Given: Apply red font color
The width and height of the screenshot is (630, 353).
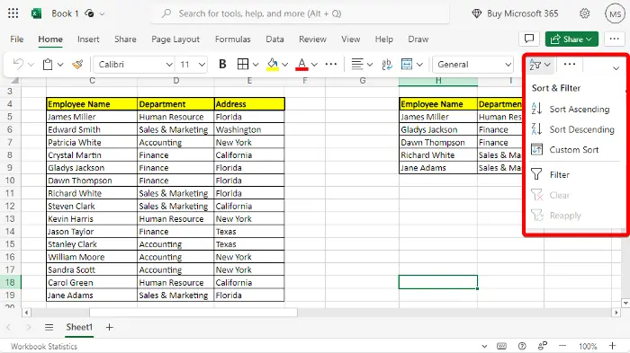Looking at the screenshot, I should (301, 64).
